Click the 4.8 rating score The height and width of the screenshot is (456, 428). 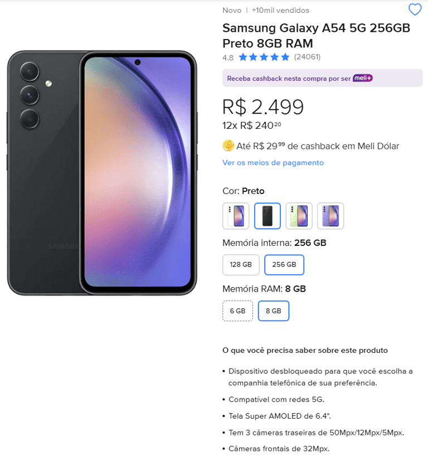coord(228,57)
